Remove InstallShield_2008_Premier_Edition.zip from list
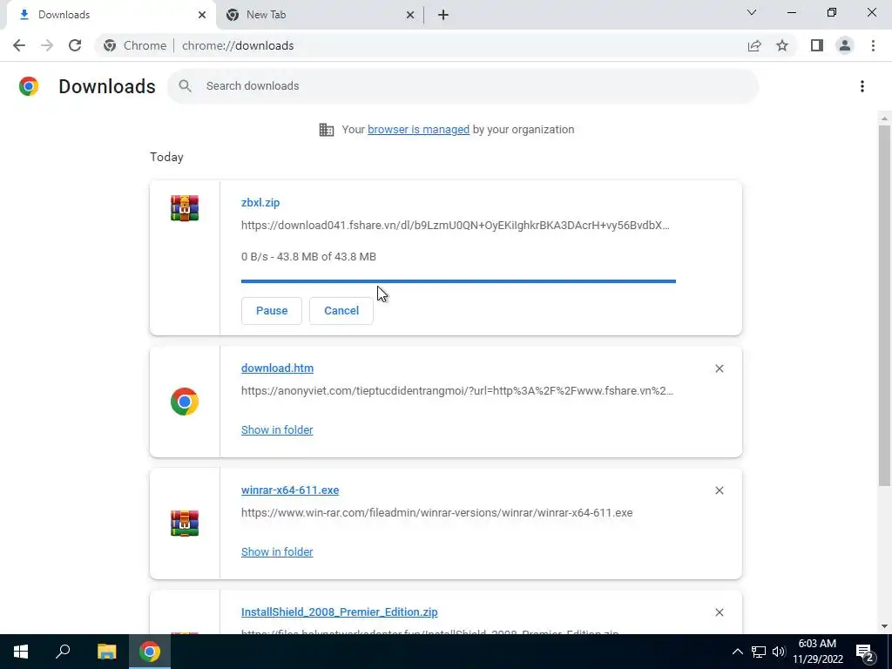 719,612
